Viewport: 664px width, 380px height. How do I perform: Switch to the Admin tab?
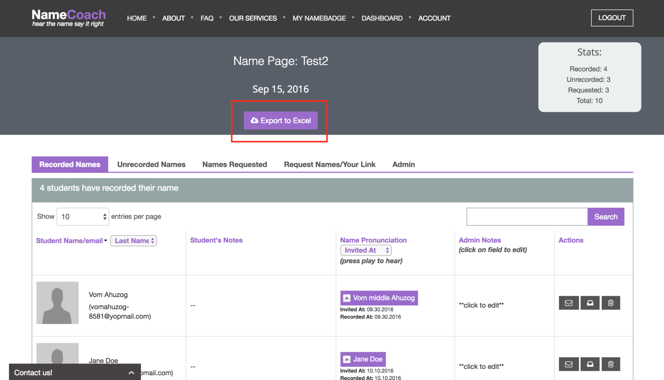point(403,164)
